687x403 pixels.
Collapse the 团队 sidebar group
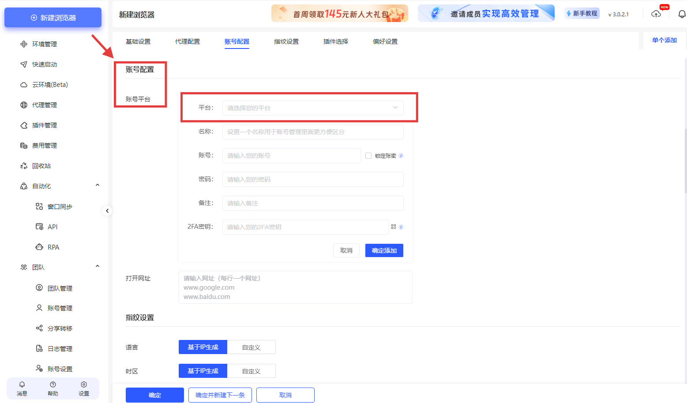(x=97, y=266)
